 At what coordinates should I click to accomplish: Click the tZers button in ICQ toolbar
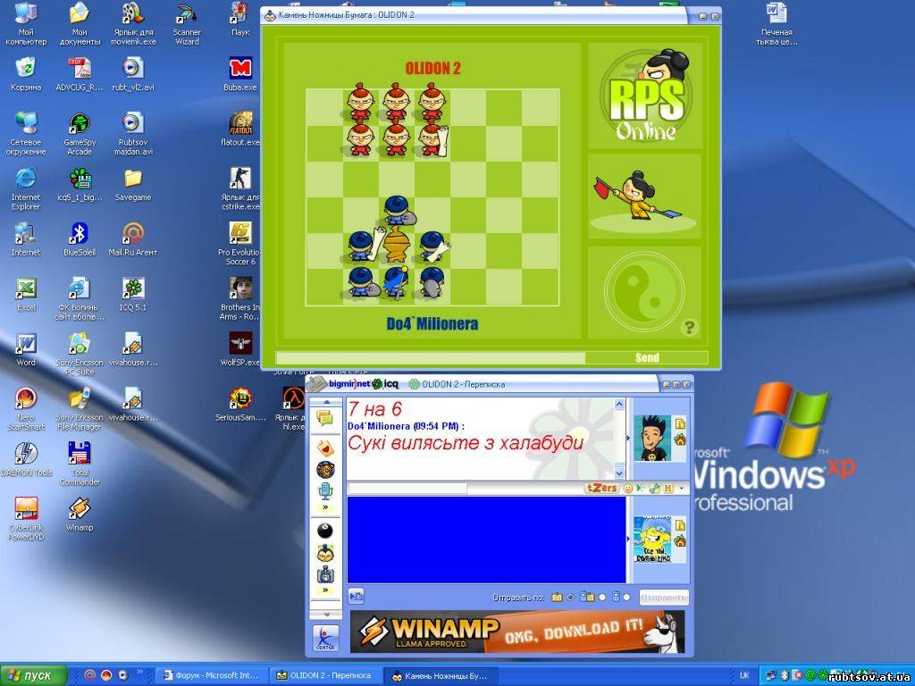click(601, 488)
